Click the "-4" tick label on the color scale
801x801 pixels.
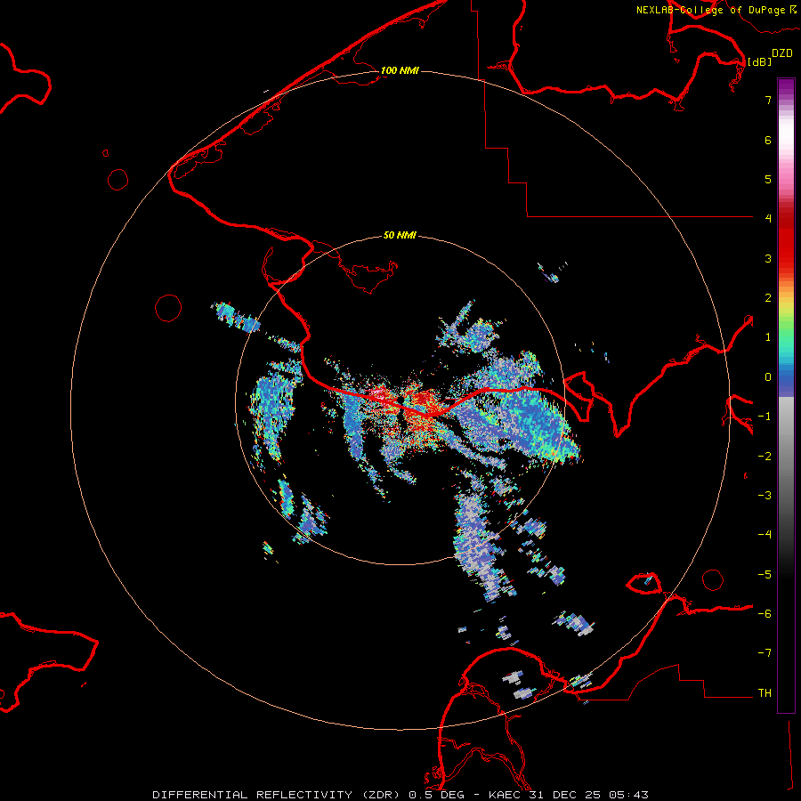click(765, 535)
